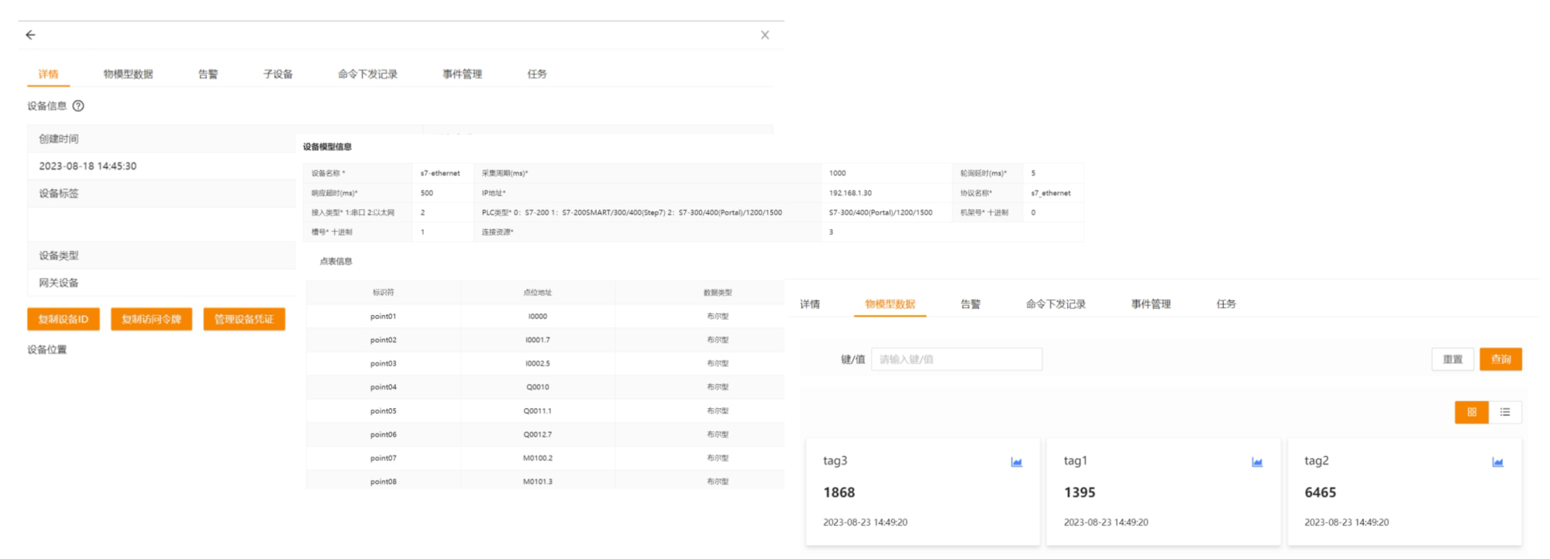Open the chart icon on tag3 card

click(1016, 462)
